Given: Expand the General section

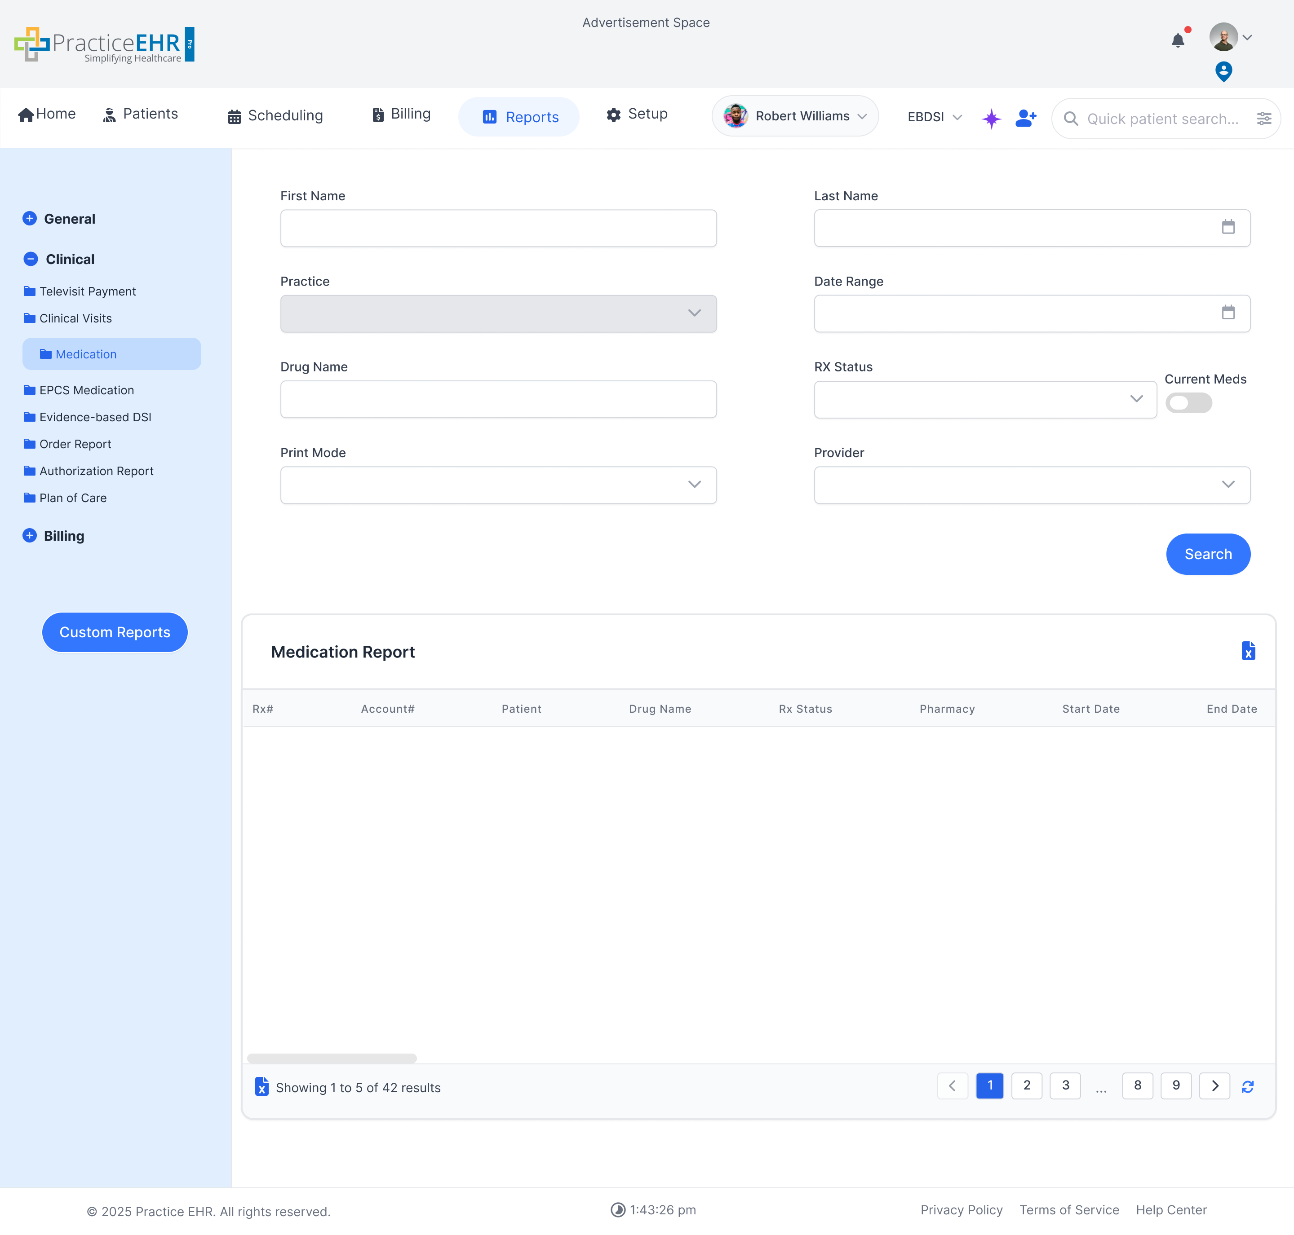Looking at the screenshot, I should click(x=30, y=219).
